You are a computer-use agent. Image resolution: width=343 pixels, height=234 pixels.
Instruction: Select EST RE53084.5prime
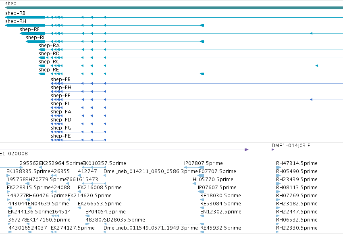point(221,204)
